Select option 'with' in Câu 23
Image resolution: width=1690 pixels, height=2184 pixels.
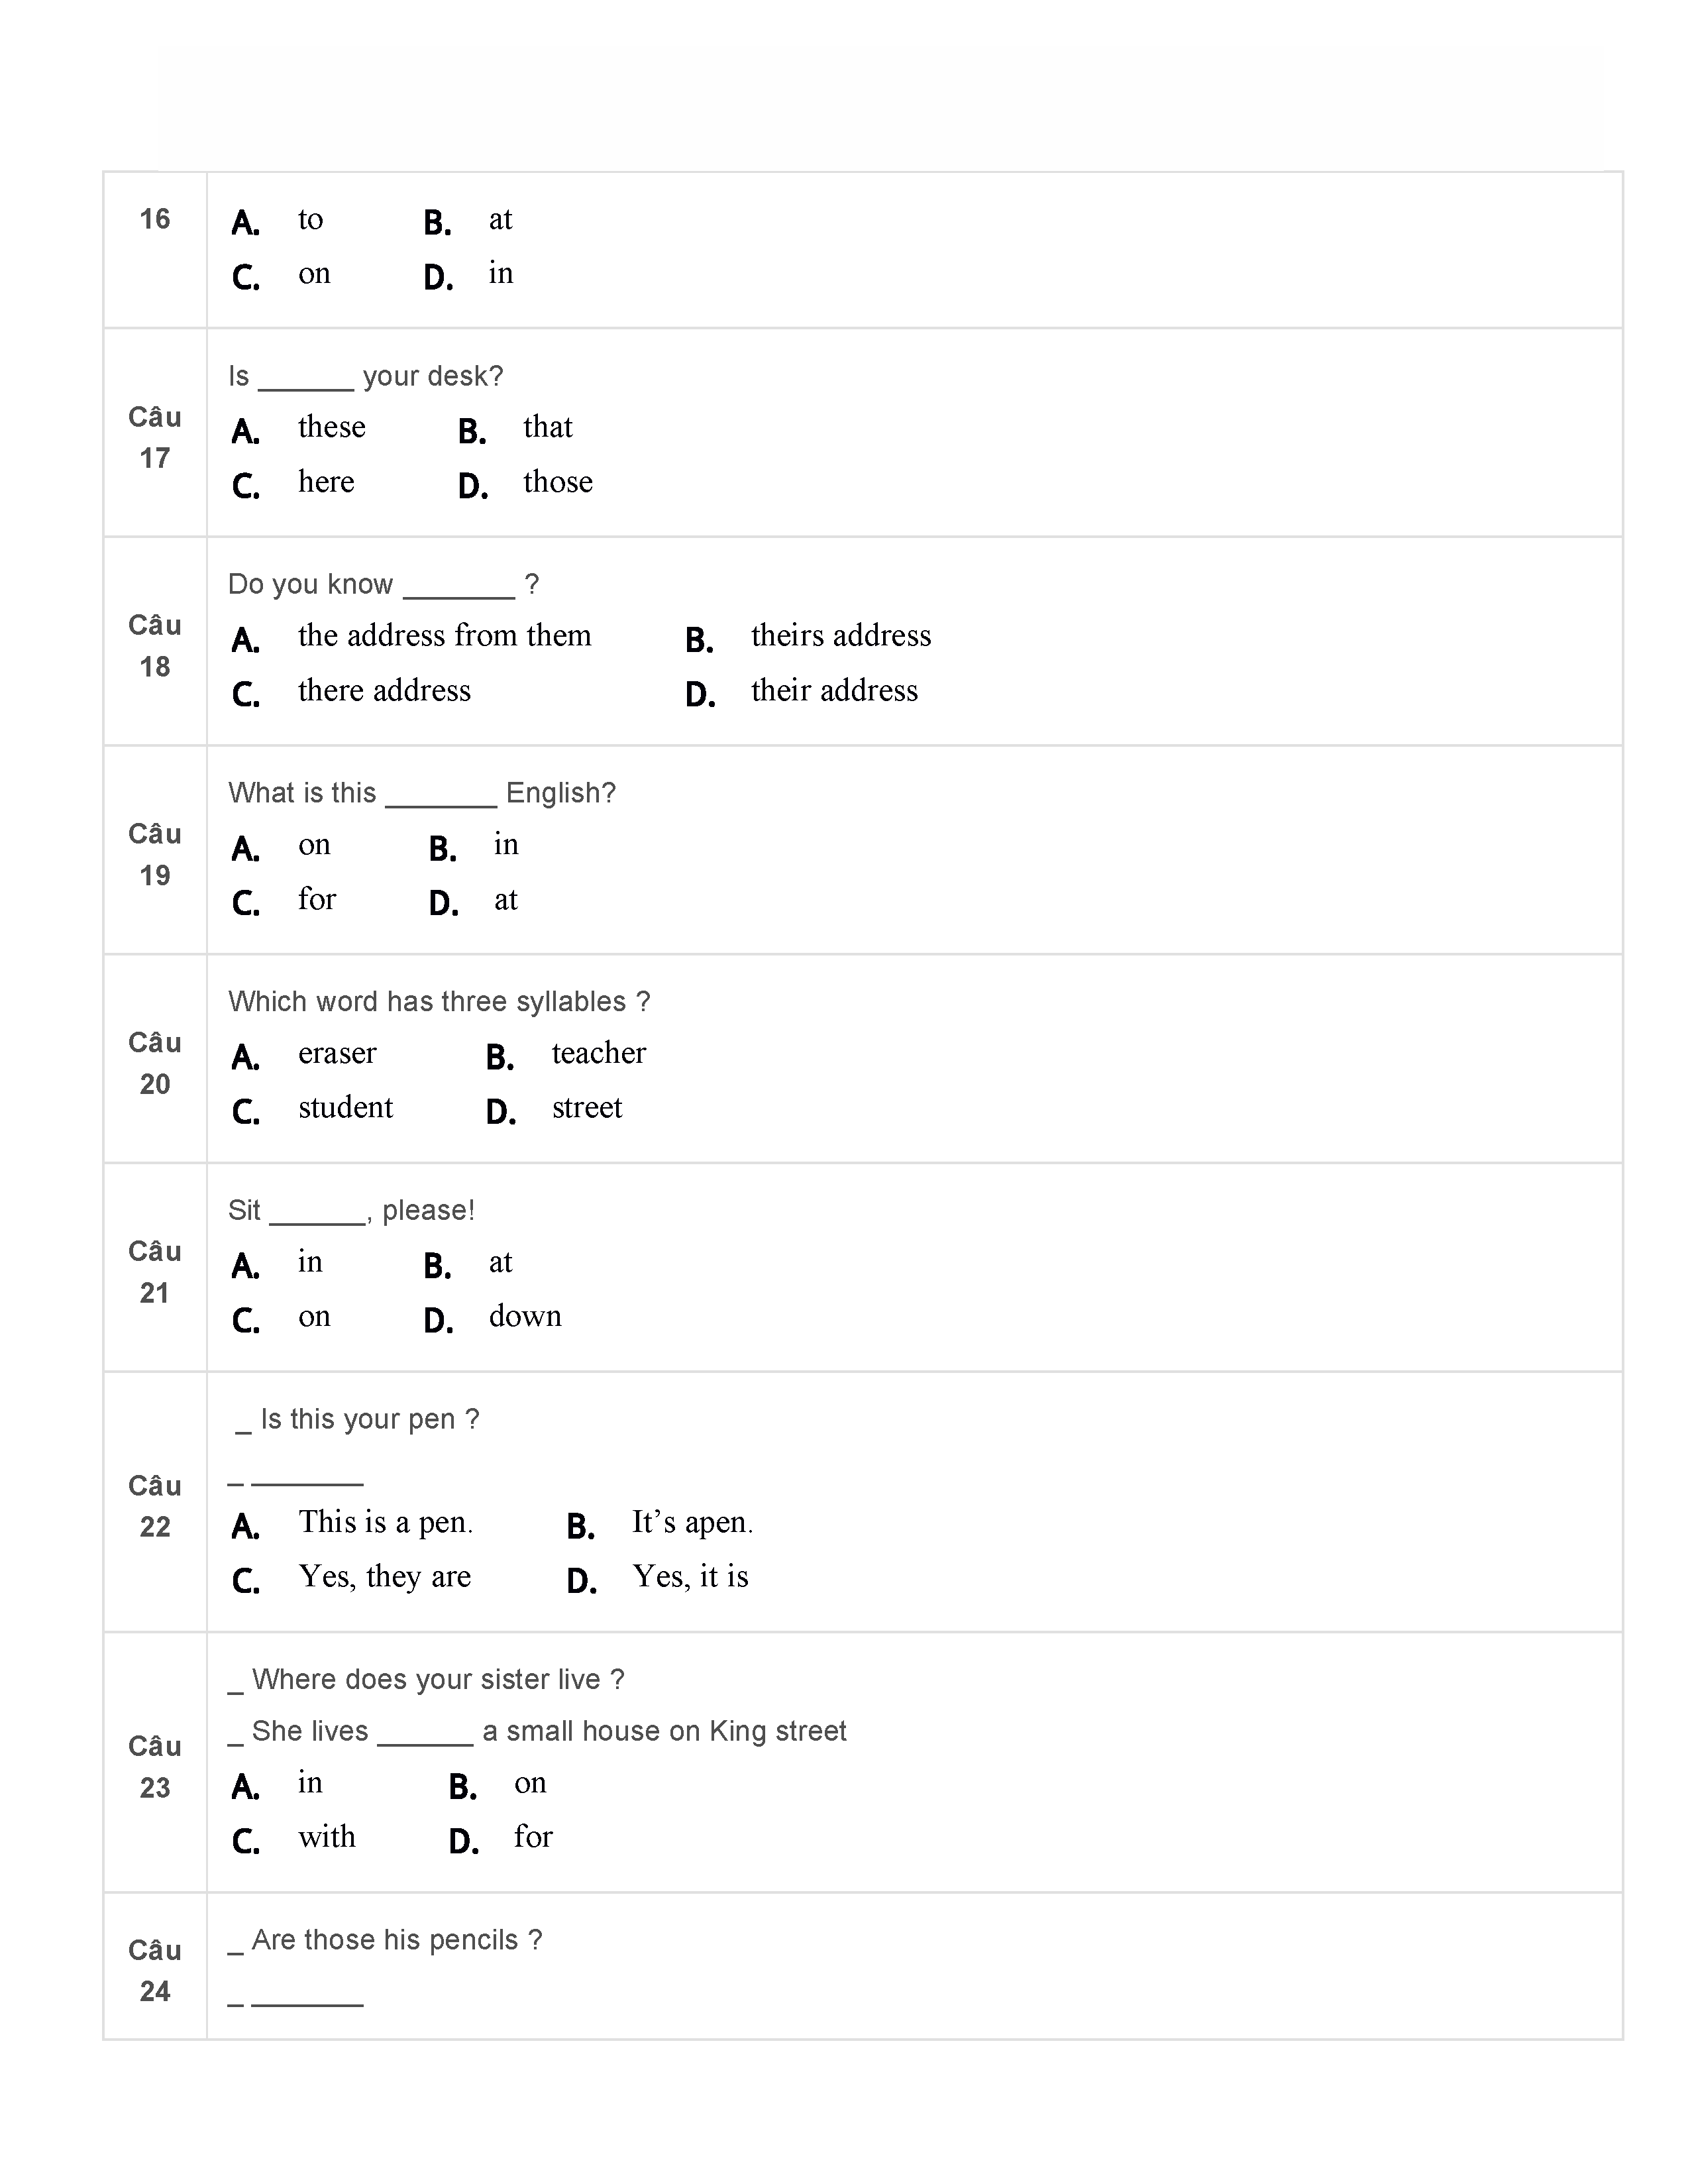(x=327, y=1838)
